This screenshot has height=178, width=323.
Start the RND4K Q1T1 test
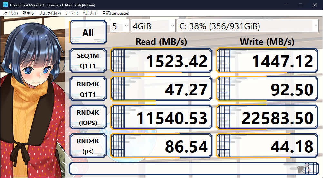pos(88,89)
